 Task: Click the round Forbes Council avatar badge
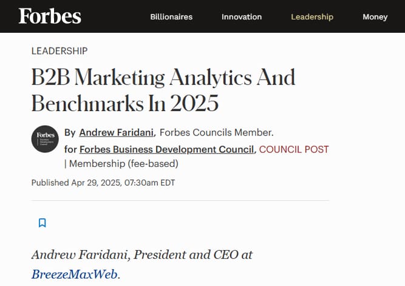45,139
